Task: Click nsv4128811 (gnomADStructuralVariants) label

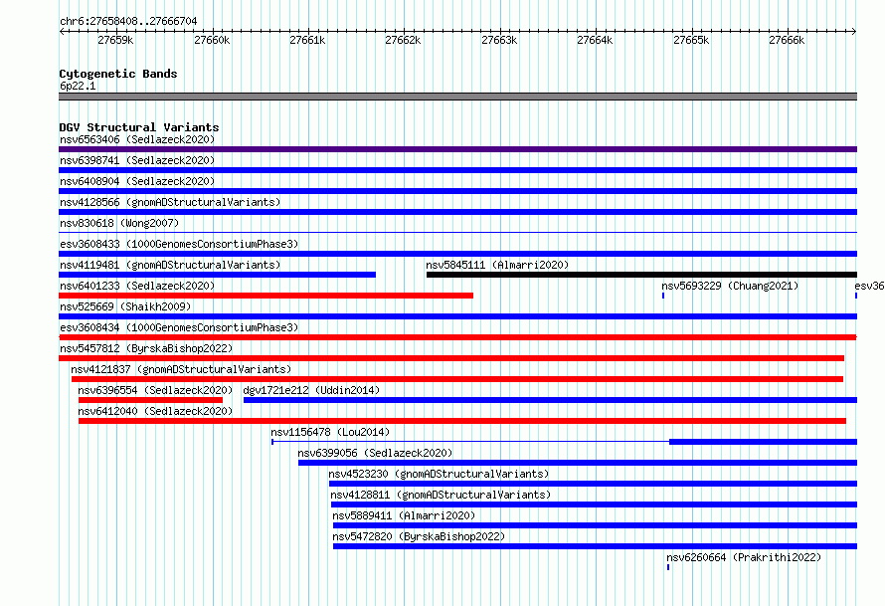Action: [441, 495]
